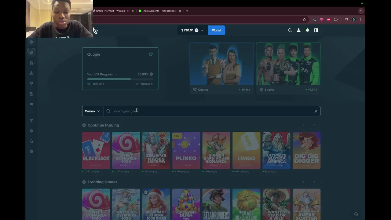This screenshot has height=220, width=391.
Task: Close the Achievements Kick Dashboard tab
Action: pos(180,11)
